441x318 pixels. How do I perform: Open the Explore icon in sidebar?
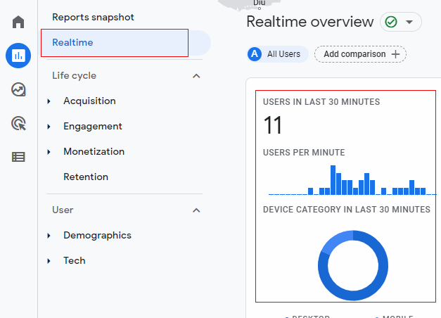pos(18,89)
